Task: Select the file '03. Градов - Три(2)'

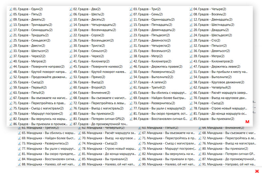Action: [x=145, y=9]
